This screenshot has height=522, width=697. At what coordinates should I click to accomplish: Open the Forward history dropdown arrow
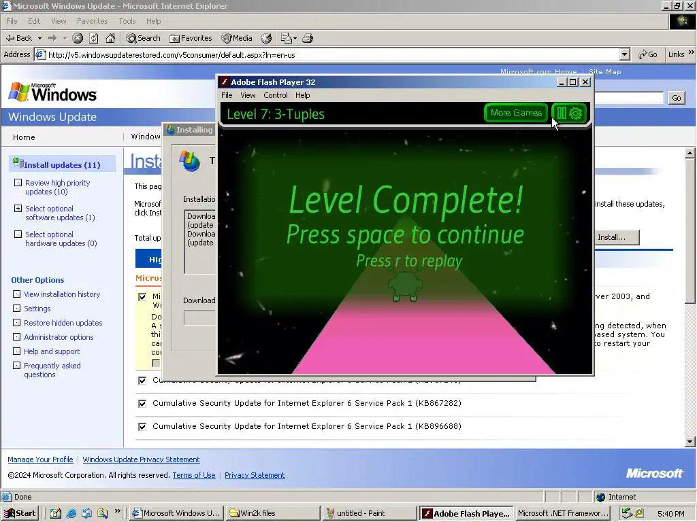[65, 38]
